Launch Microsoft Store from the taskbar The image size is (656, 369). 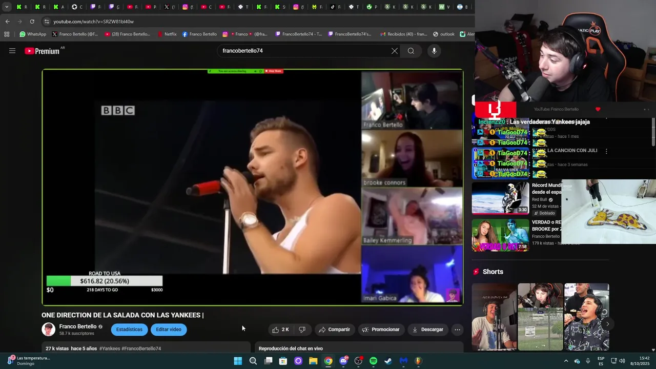pyautogui.click(x=283, y=361)
